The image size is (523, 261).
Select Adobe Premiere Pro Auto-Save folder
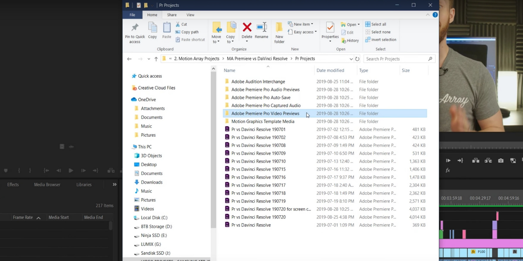tap(261, 98)
